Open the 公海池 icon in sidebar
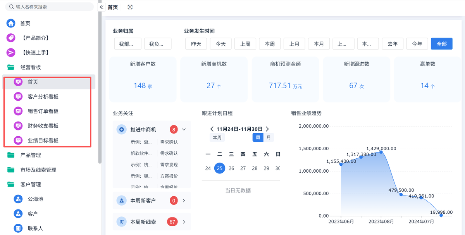465x235 pixels. [x=18, y=199]
